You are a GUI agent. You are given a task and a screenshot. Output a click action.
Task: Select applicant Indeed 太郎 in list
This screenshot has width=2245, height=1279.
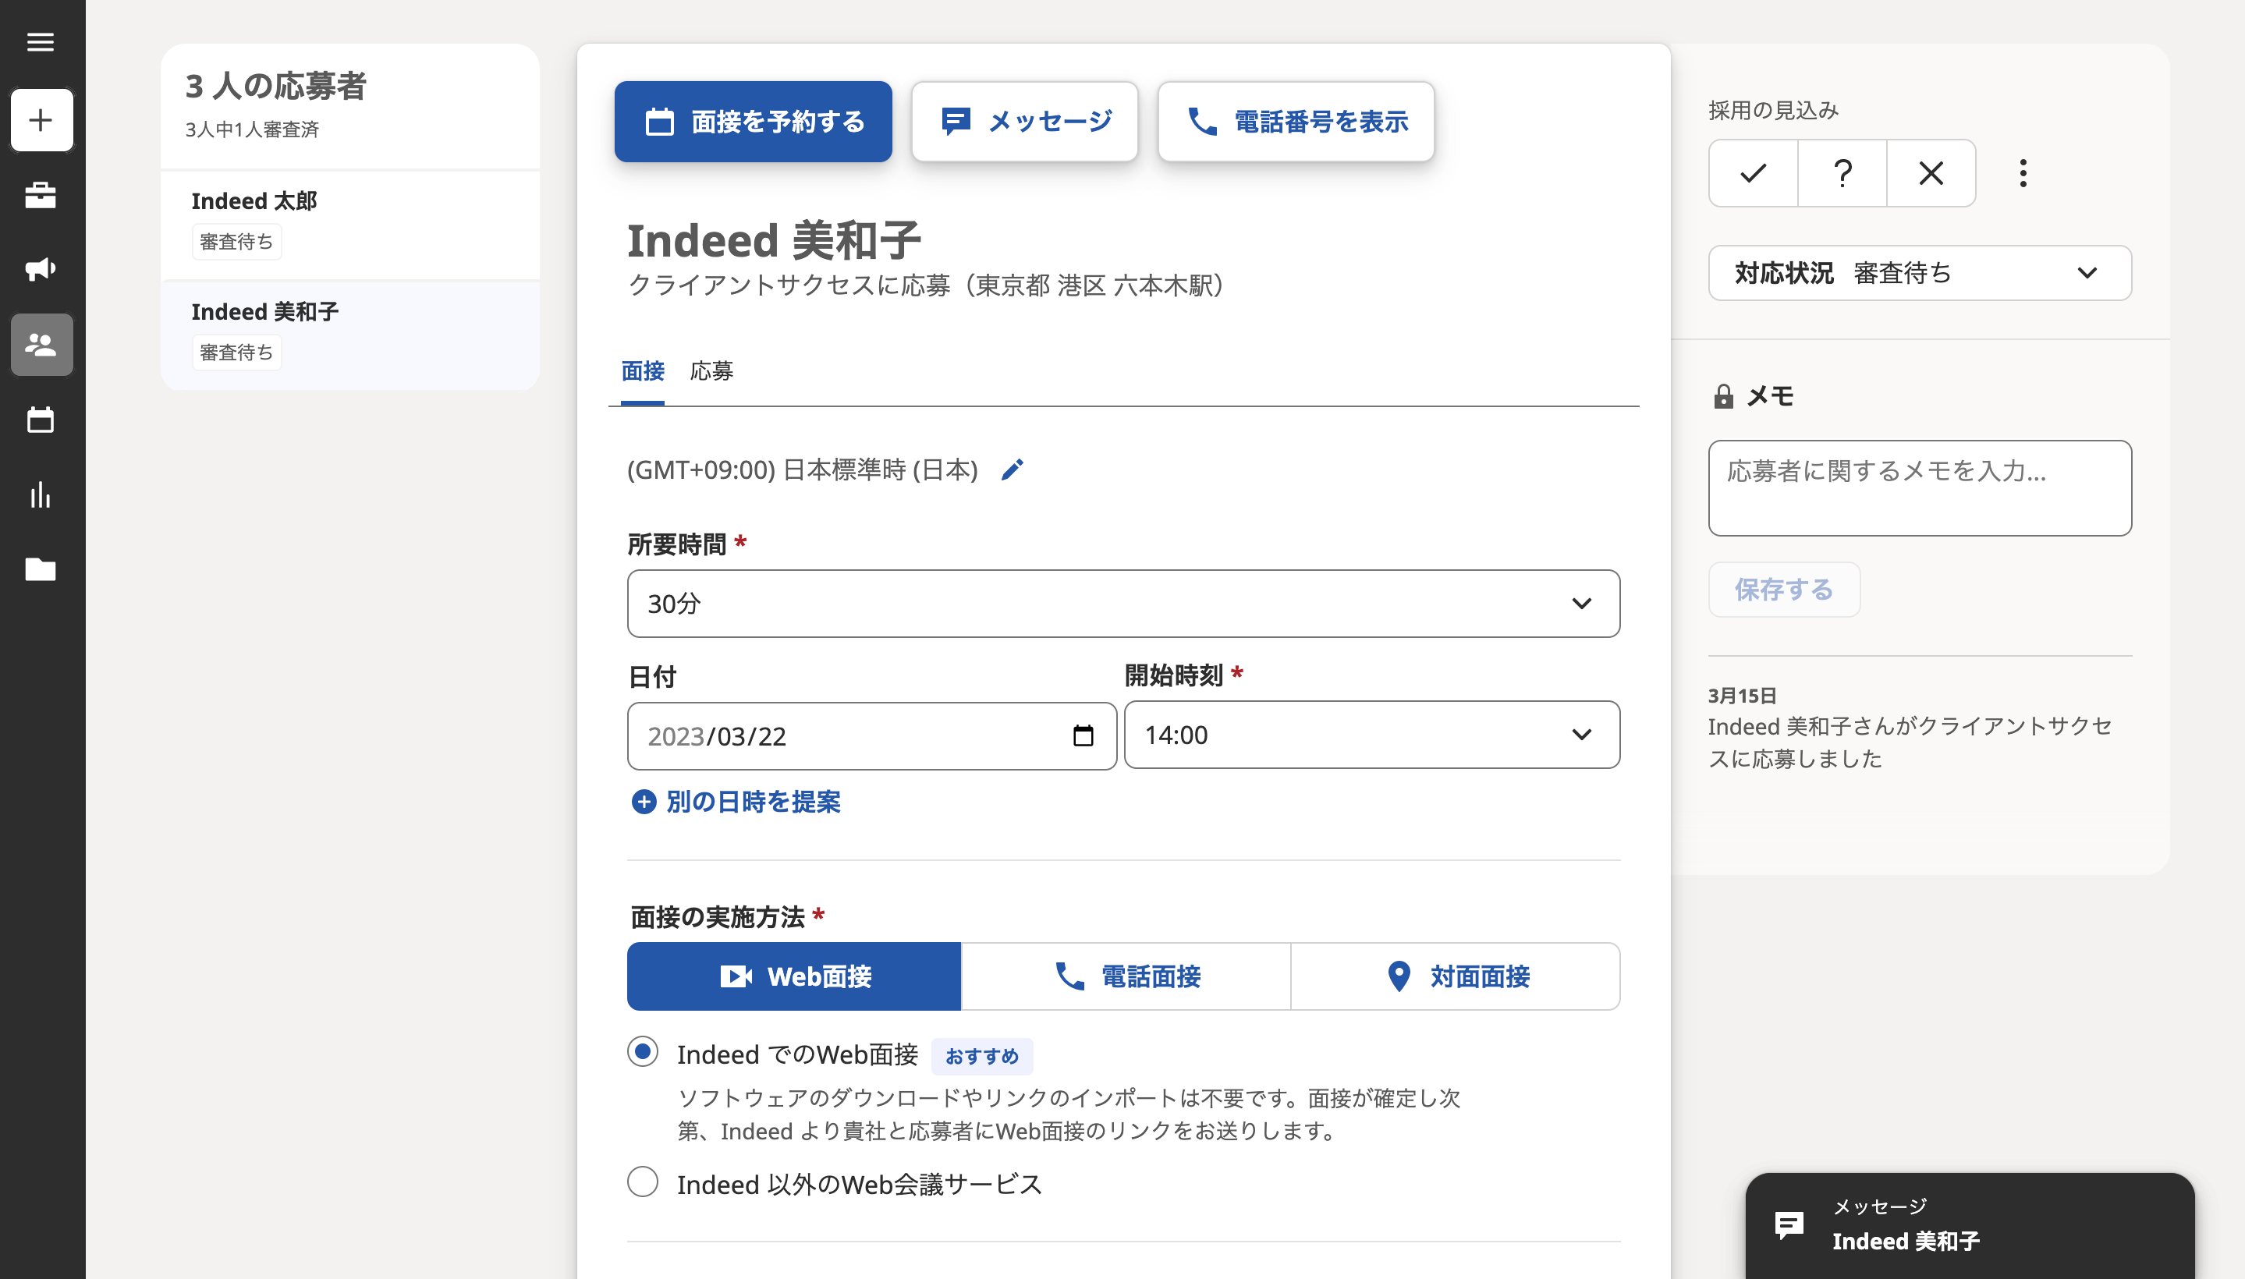coord(349,225)
